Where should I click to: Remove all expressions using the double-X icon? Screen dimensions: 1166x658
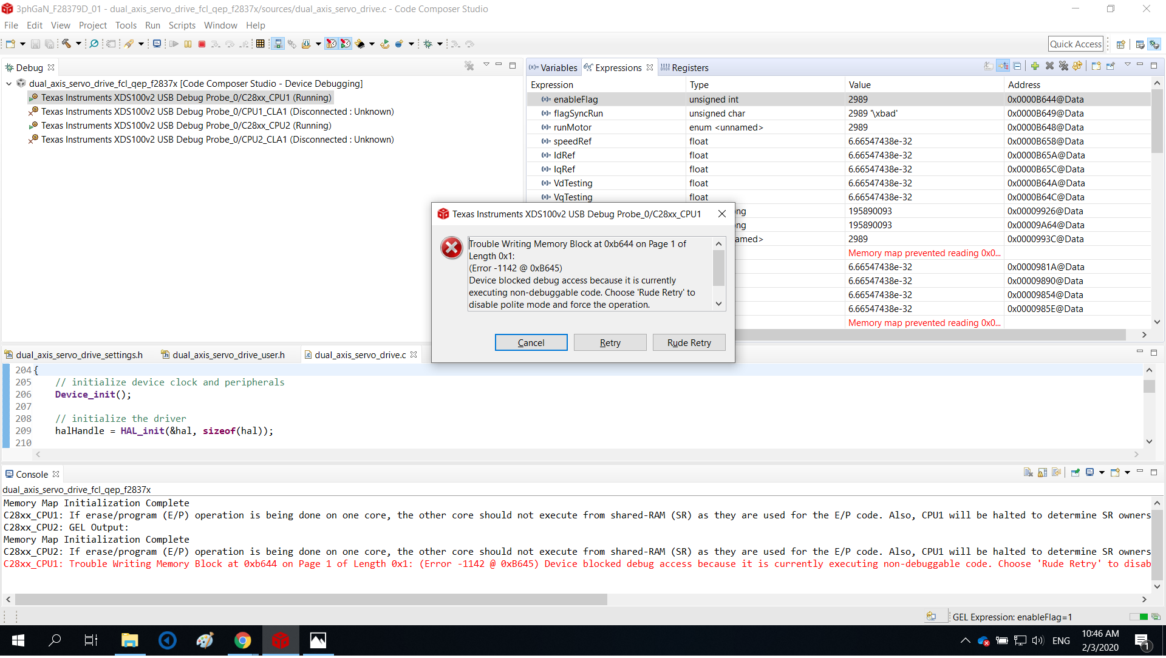click(1064, 66)
